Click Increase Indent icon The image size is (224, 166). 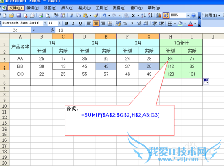tap(162, 23)
